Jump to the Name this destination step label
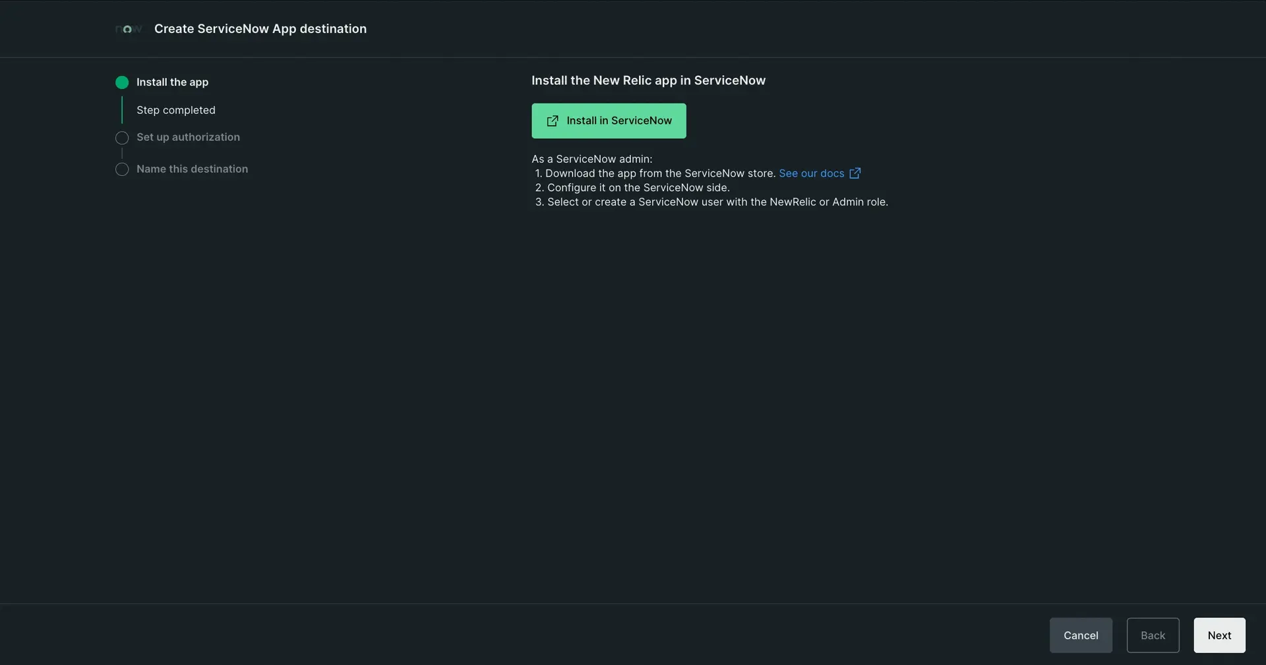 pos(192,169)
